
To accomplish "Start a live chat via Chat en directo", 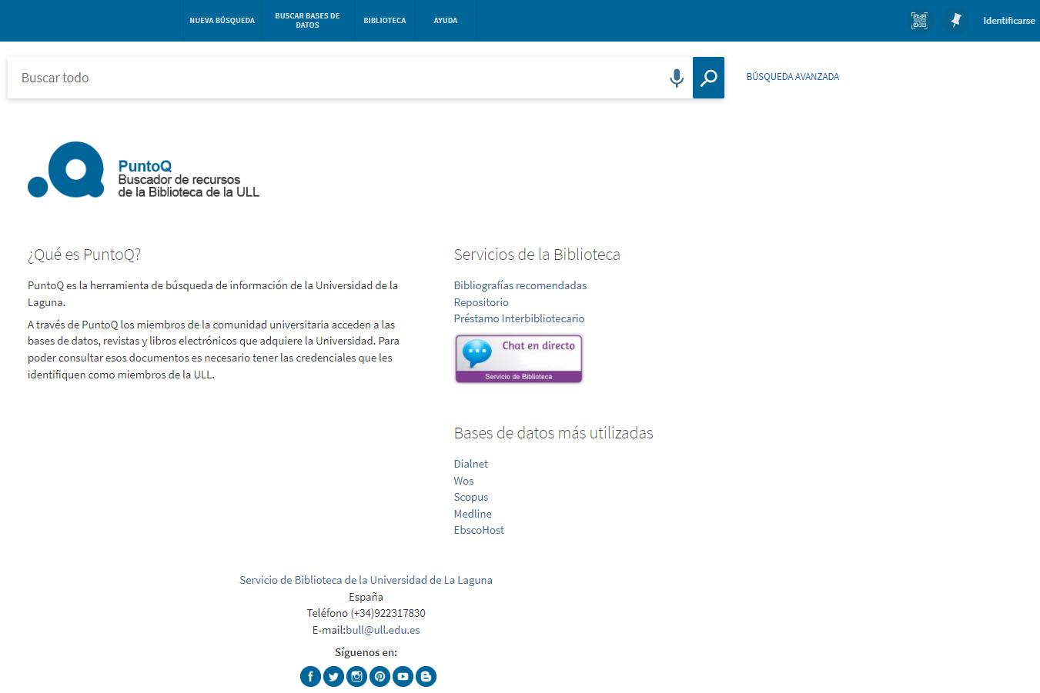I will (x=518, y=358).
